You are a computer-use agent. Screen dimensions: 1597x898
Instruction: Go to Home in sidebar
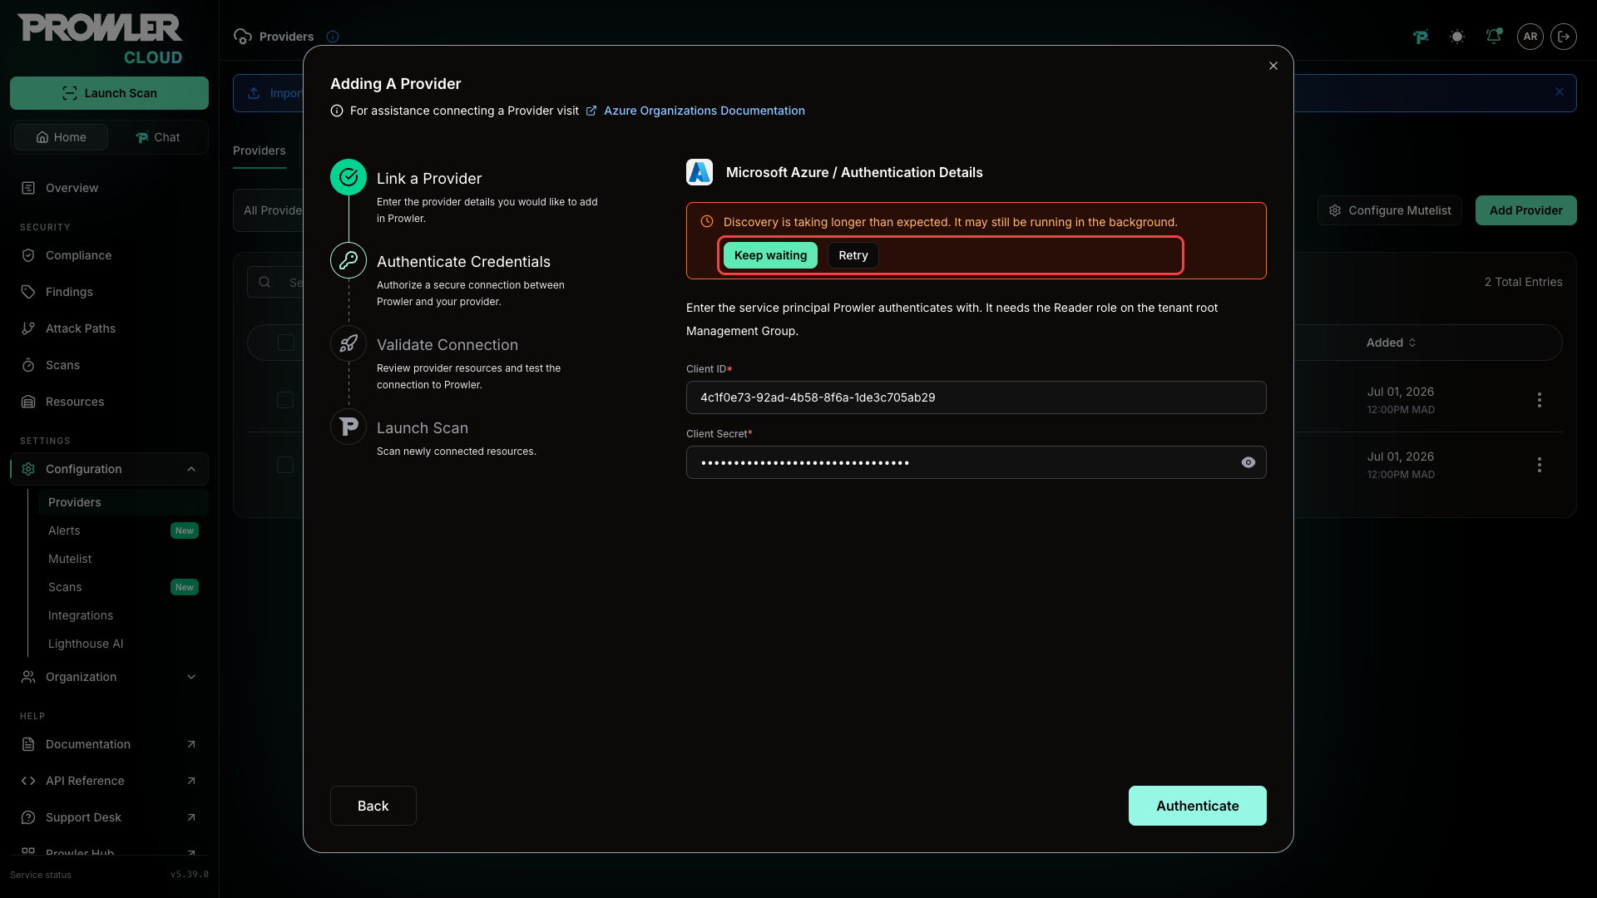(61, 137)
